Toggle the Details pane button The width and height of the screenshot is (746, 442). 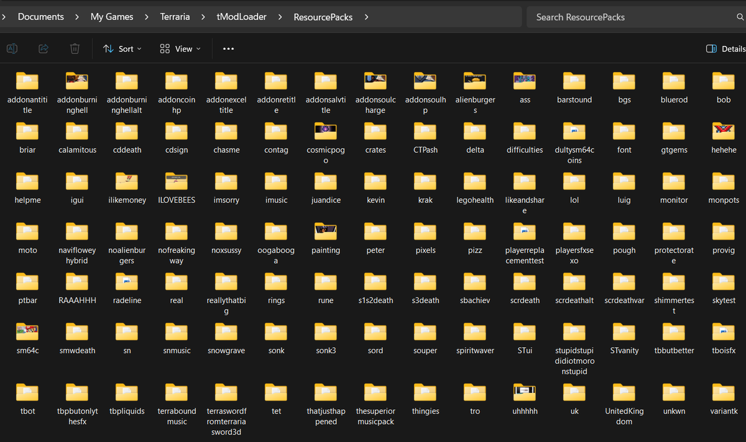[x=725, y=48]
